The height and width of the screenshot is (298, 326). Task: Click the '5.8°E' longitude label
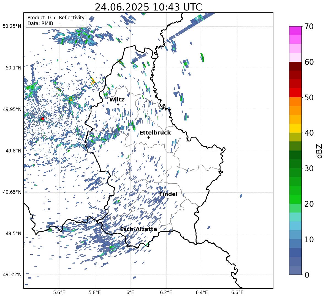point(95,292)
